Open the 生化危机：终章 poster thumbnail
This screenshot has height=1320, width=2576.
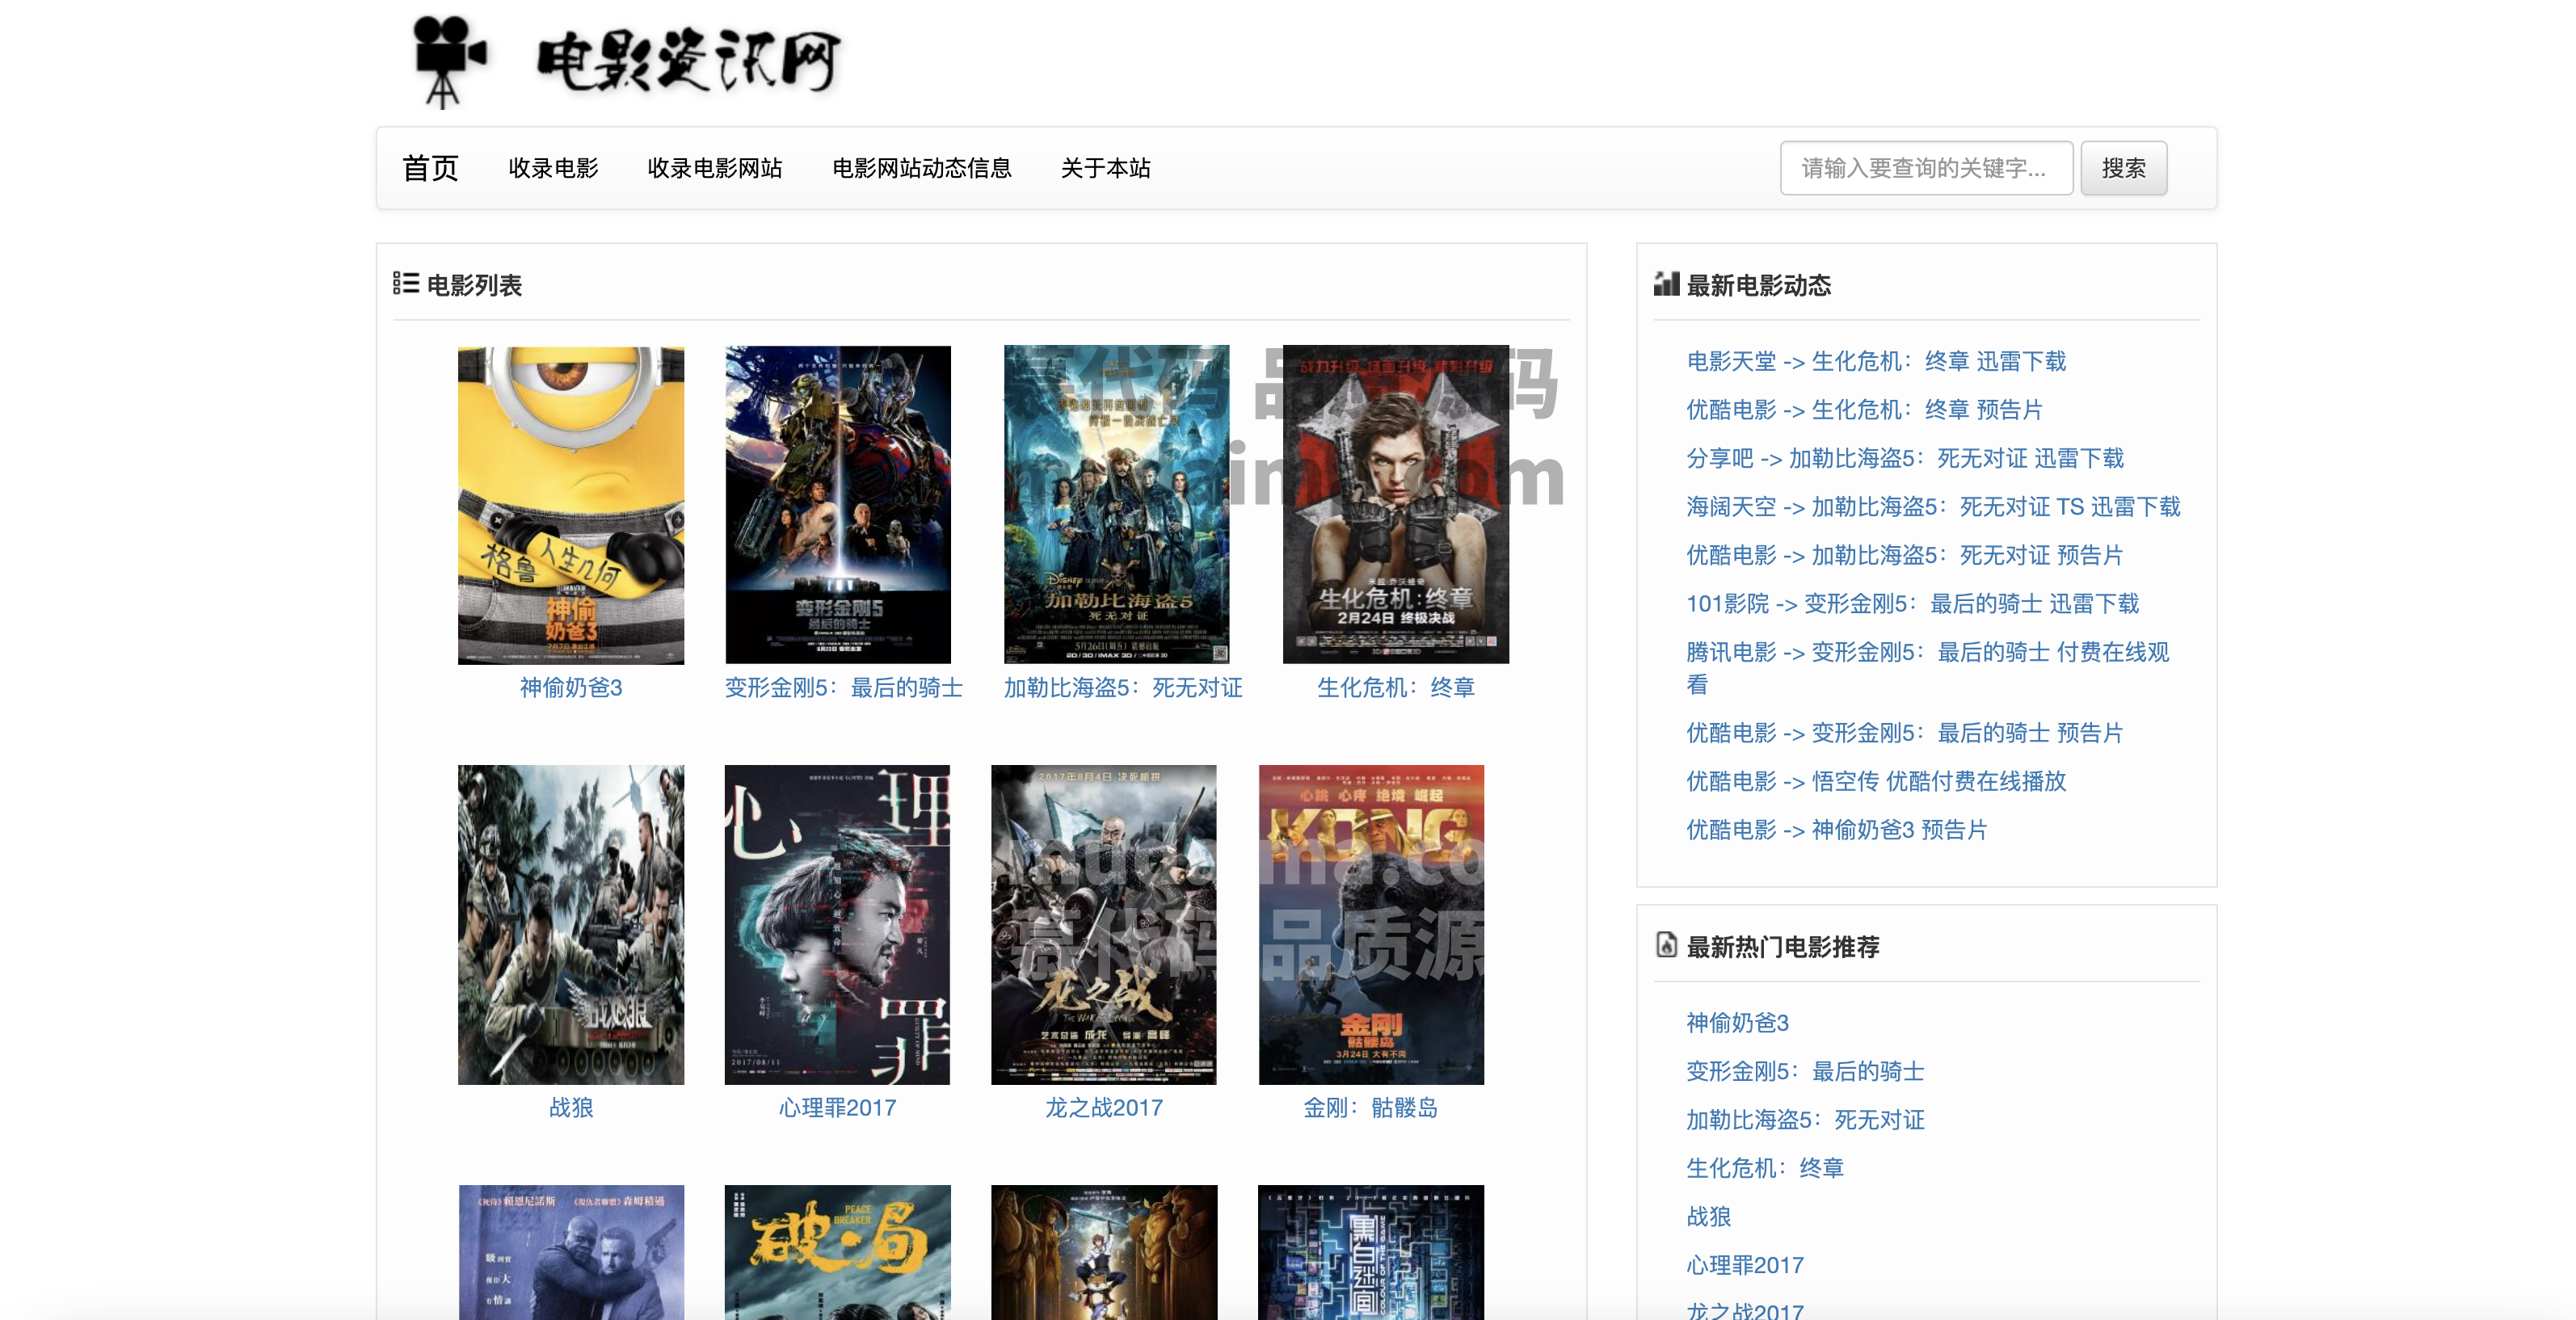1396,505
